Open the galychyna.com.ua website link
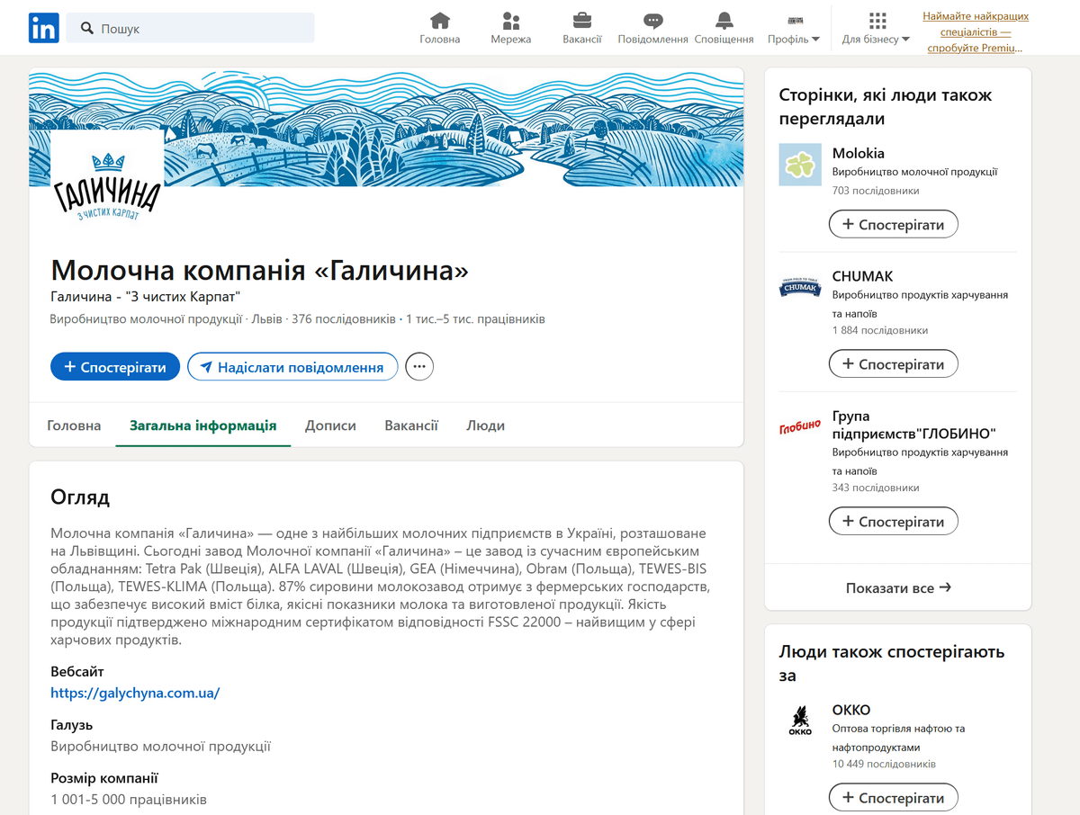This screenshot has height=815, width=1080. (135, 693)
